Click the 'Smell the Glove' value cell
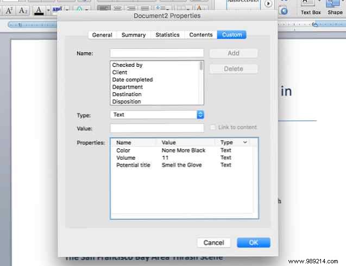Screen dimensions: 346x266 (181, 165)
